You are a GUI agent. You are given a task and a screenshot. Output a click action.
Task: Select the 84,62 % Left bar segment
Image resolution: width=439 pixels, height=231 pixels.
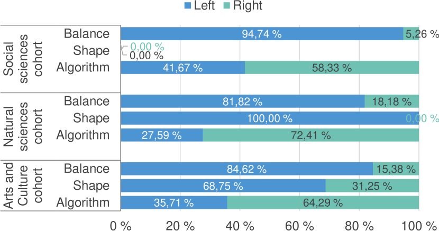click(247, 169)
